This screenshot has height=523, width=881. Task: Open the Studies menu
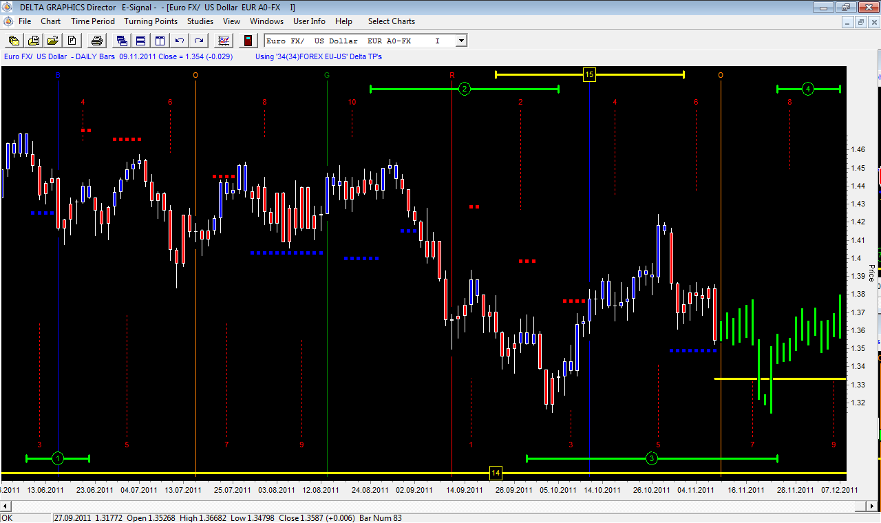pyautogui.click(x=200, y=21)
